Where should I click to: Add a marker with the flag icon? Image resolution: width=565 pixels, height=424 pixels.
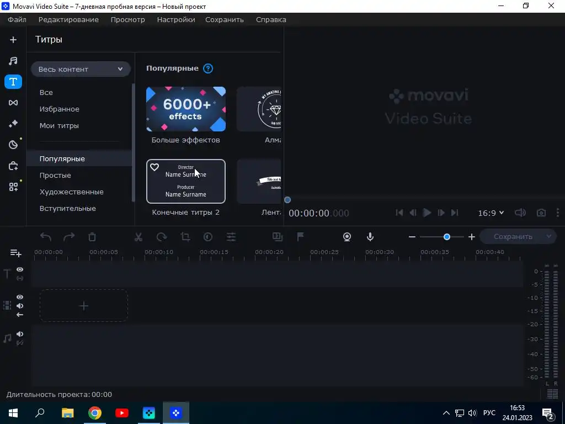coord(300,236)
